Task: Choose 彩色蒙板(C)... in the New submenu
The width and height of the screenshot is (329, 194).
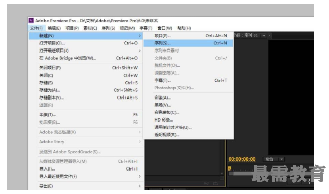Action: (x=188, y=112)
